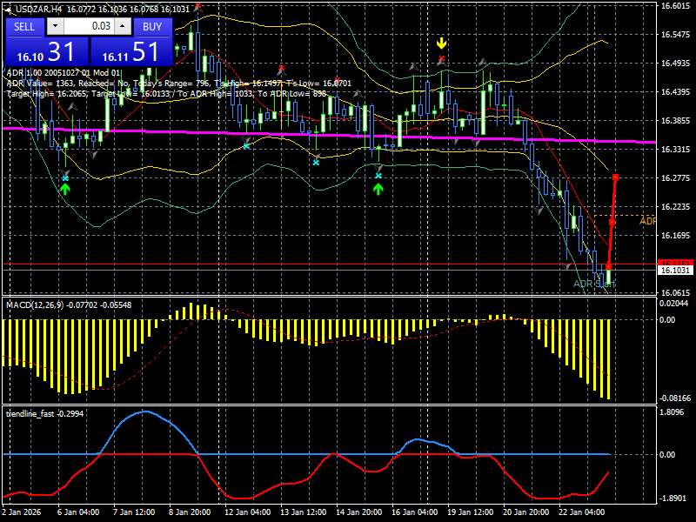Click the current price tag 16.1031
The image size is (696, 522).
click(x=675, y=271)
